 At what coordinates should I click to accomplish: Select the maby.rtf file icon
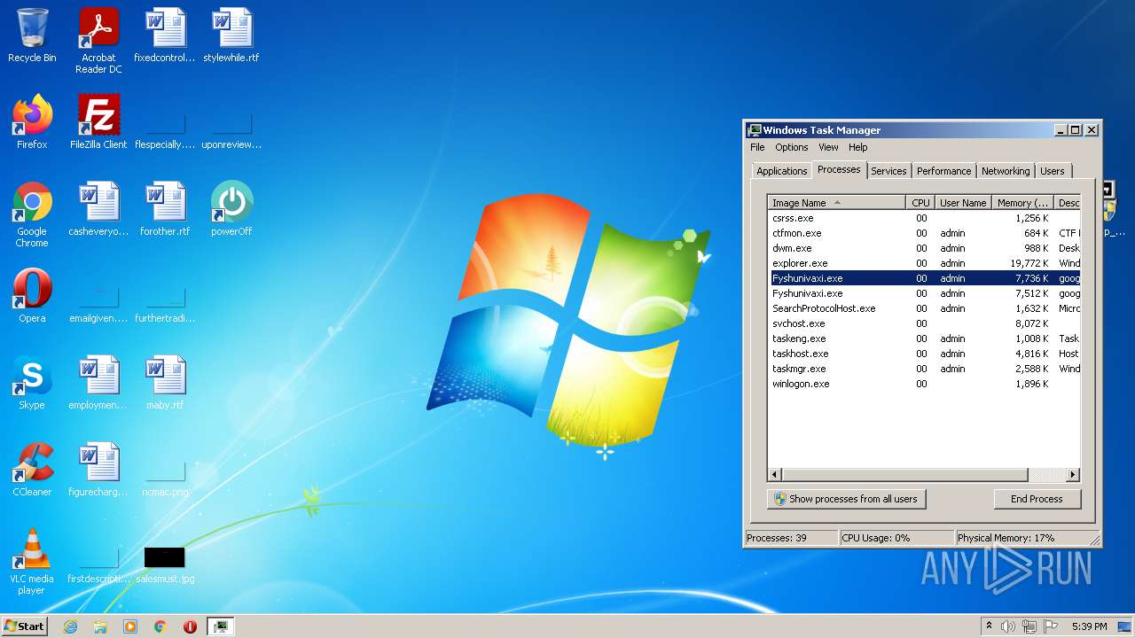click(165, 383)
